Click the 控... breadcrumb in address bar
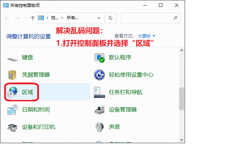The height and width of the screenshot is (163, 225). (x=55, y=18)
